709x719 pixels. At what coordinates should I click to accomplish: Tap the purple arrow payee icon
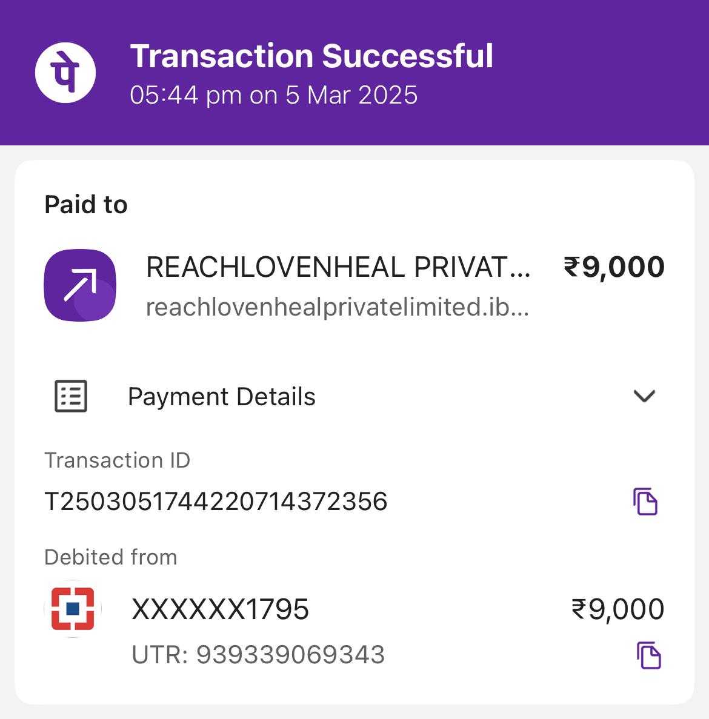(80, 285)
